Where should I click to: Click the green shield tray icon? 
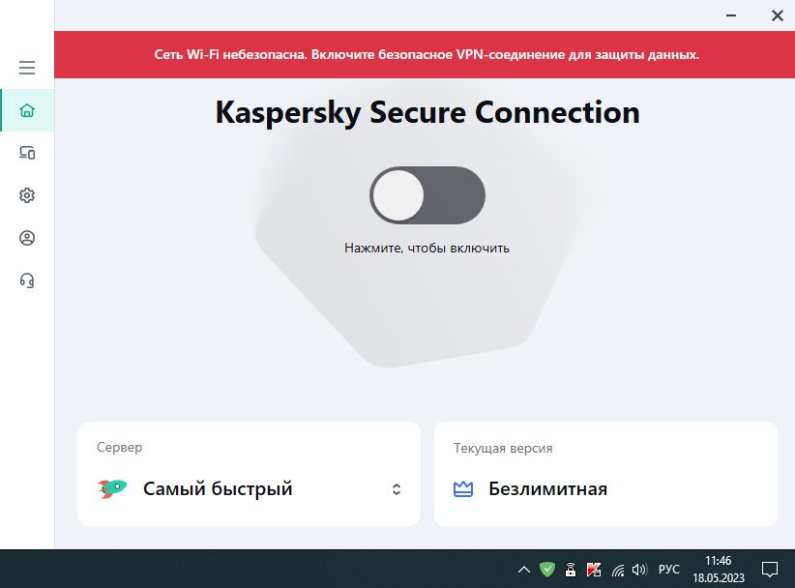tap(547, 570)
